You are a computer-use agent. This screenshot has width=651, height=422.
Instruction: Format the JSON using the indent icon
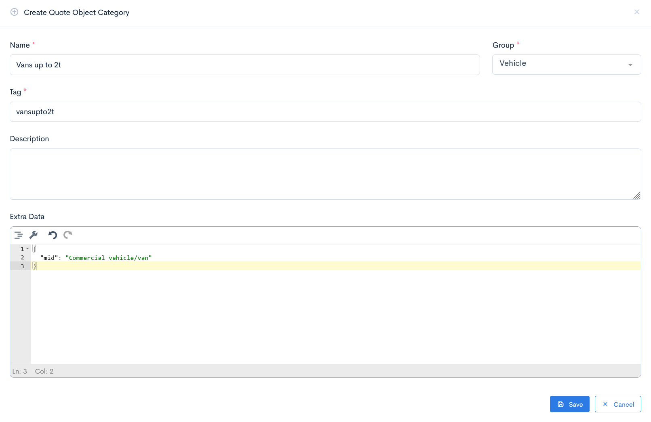pyautogui.click(x=18, y=235)
